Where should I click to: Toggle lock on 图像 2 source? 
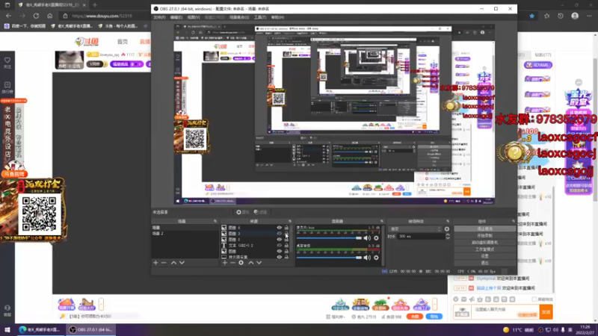click(286, 240)
